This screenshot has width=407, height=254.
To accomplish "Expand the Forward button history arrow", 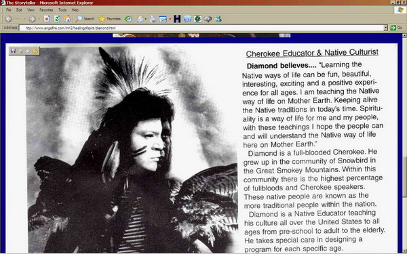I will [x=39, y=19].
